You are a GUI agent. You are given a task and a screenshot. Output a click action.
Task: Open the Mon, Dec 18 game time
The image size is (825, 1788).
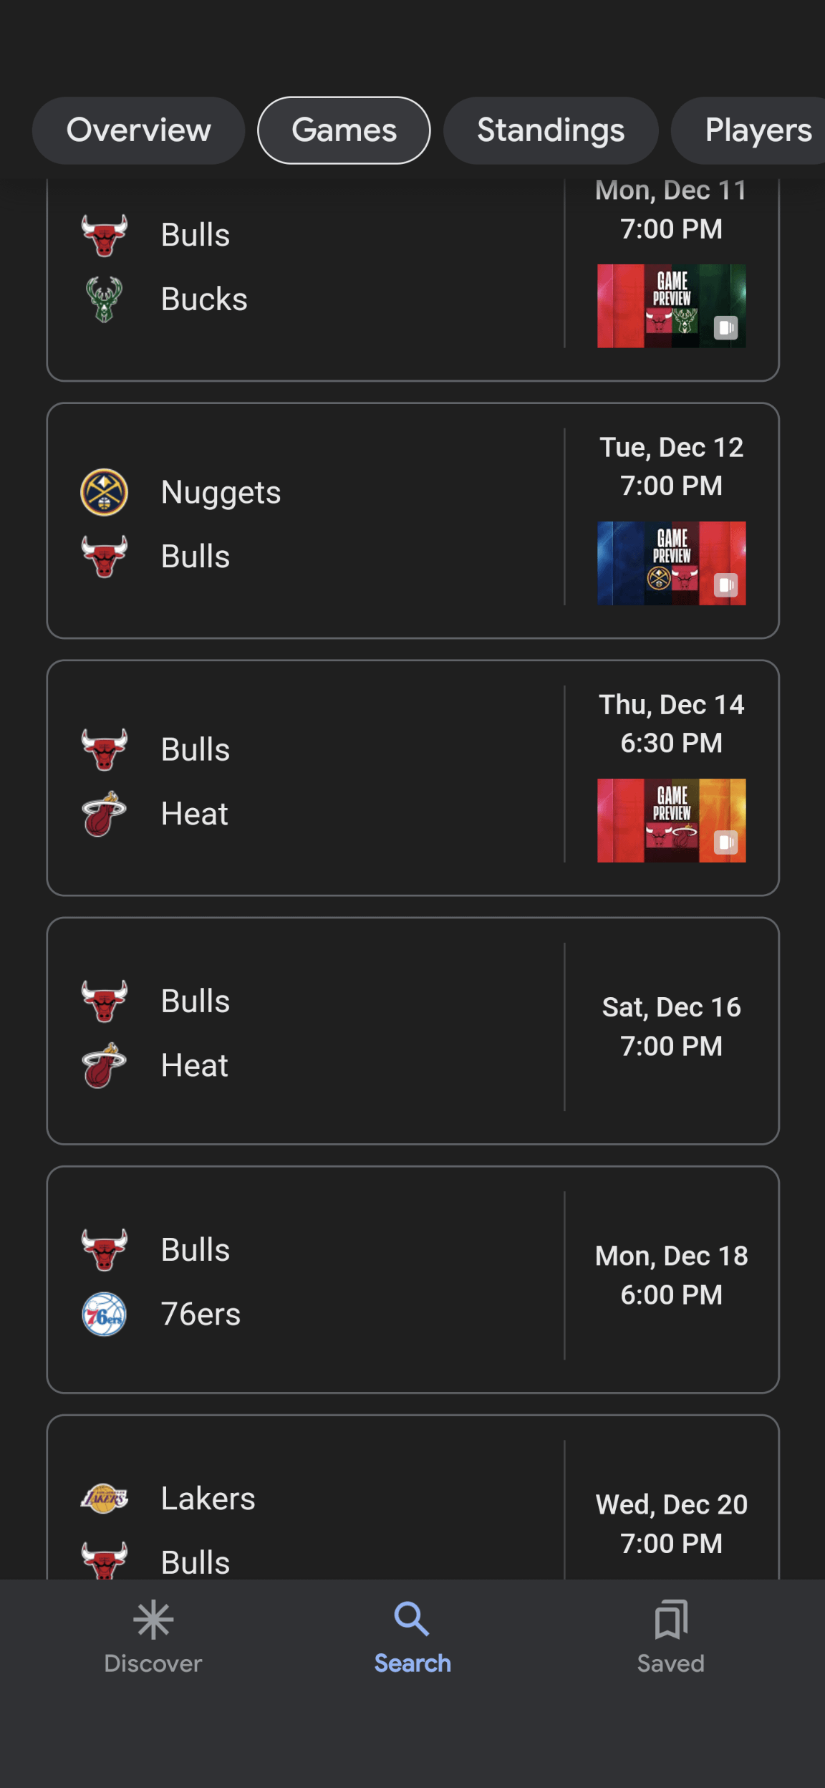(671, 1275)
